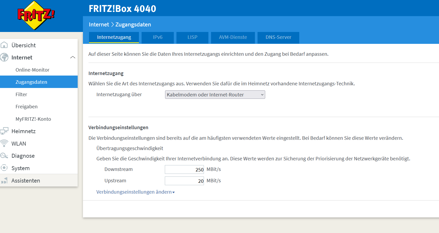Click the Internet breadcrumb link
The height and width of the screenshot is (233, 439).
pyautogui.click(x=99, y=25)
